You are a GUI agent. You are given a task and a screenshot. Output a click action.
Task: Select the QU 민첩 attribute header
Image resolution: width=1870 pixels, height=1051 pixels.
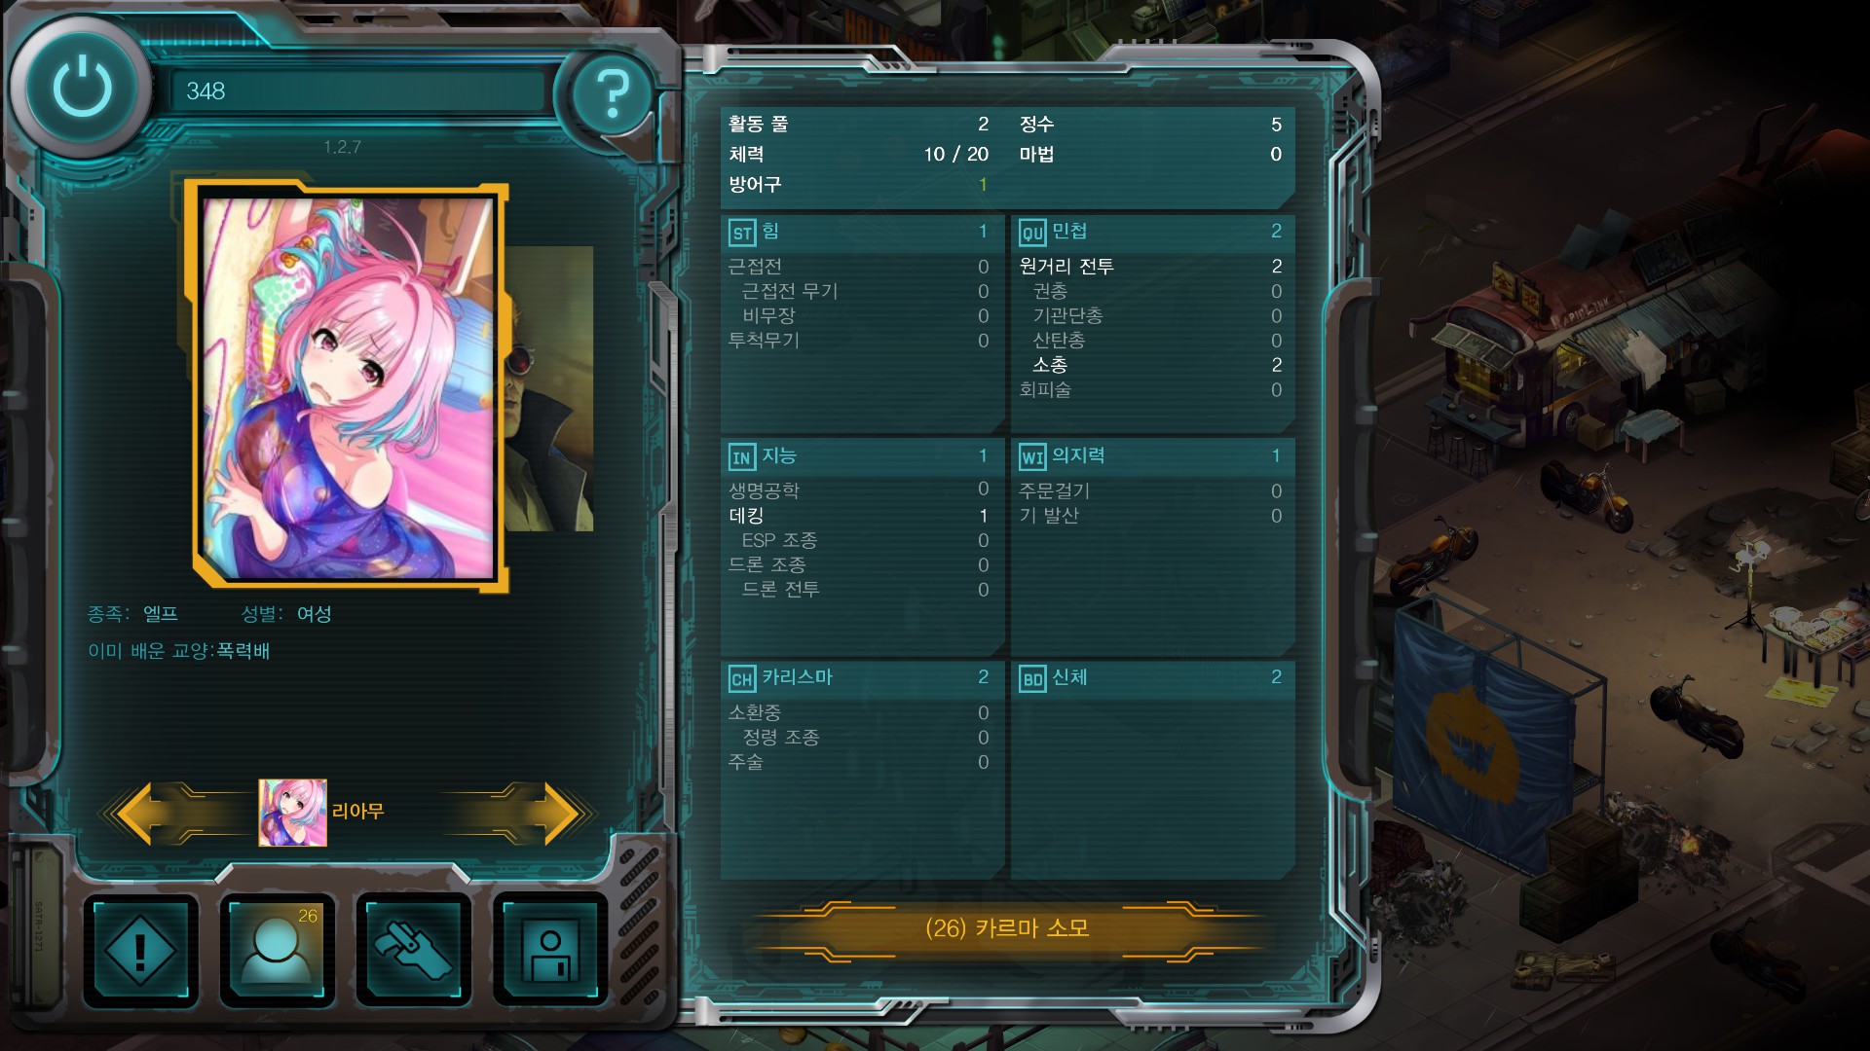[1152, 232]
